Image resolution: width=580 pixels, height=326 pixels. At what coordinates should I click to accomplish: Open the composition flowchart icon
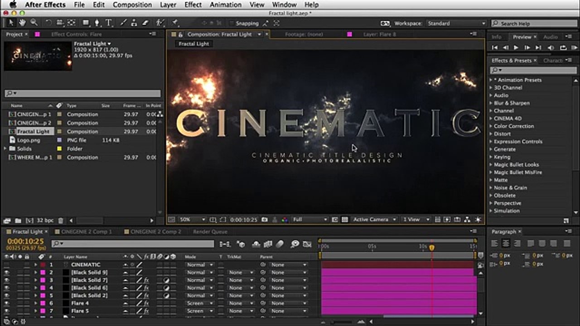tap(467, 220)
